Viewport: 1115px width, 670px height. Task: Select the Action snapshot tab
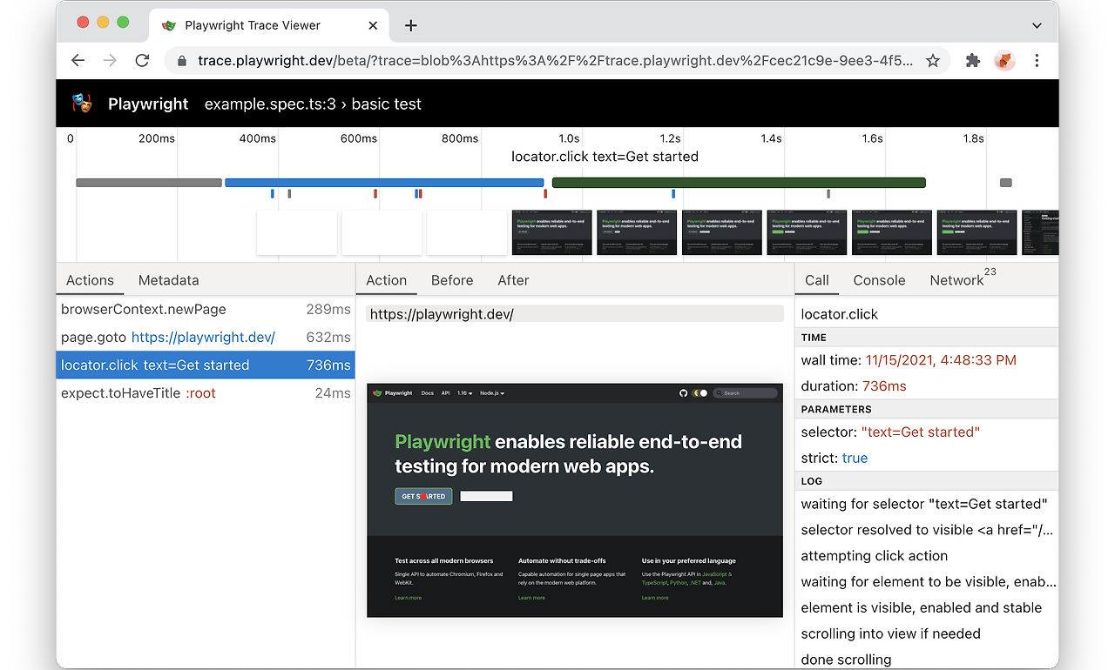(x=386, y=280)
